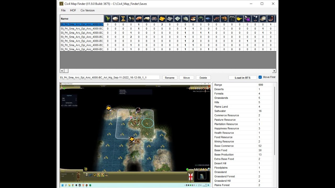Click the table's left scroll arrow
Image resolution: width=335 pixels, height=188 pixels.
click(62, 71)
